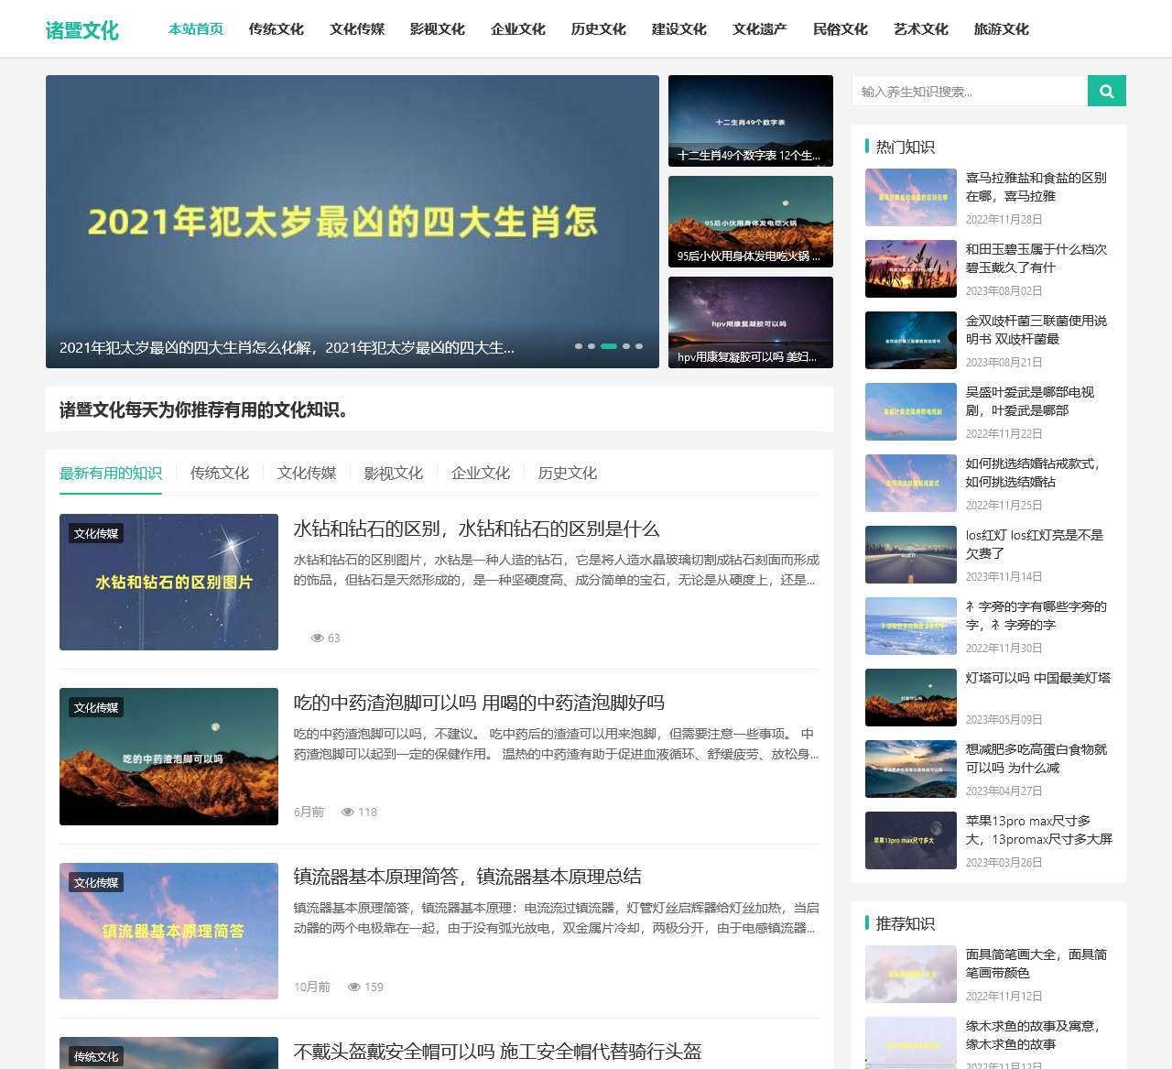Screen dimensions: 1172x1069
Task: Click 文化传媒 tag on 镇流器 article image
Action: point(96,882)
